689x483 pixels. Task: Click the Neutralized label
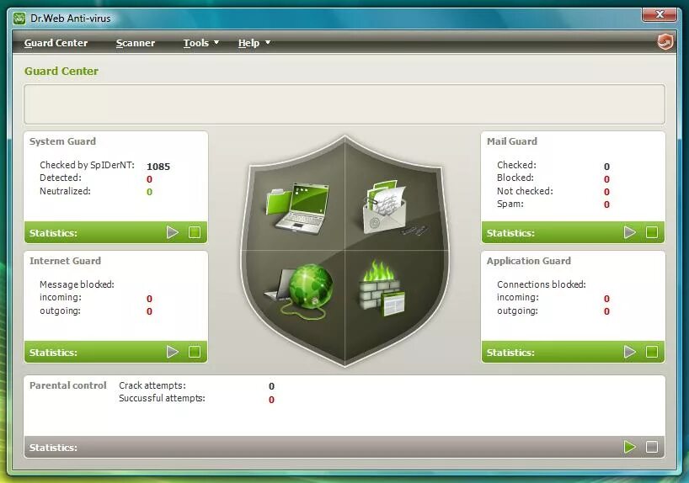[65, 191]
